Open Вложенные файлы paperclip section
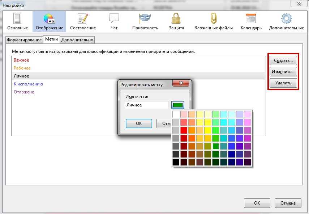This screenshot has width=309, height=214. (x=213, y=22)
